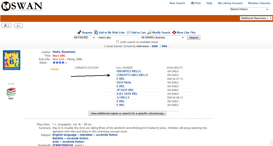273x146 pixels.
Task: Open the Additional Searches dropdown
Action: coord(256,18)
